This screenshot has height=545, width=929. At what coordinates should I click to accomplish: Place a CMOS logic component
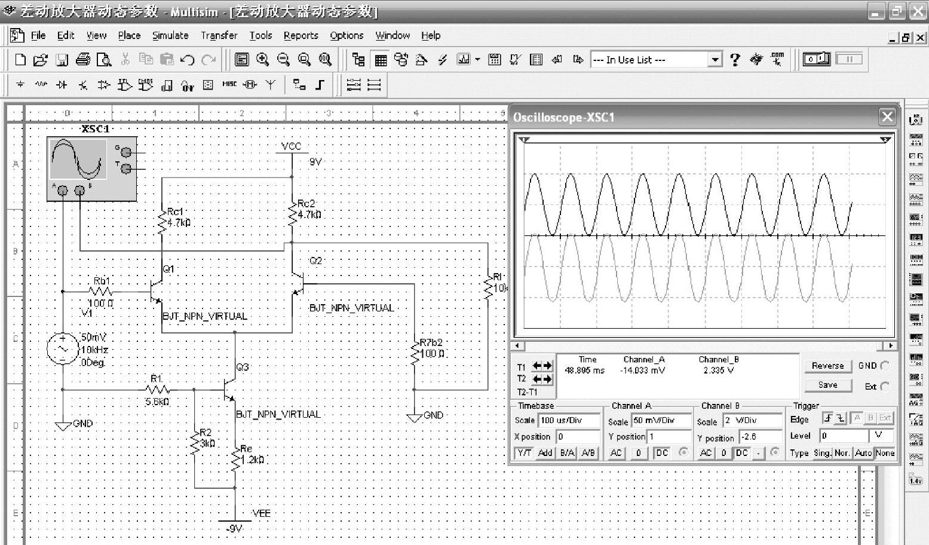[x=145, y=85]
